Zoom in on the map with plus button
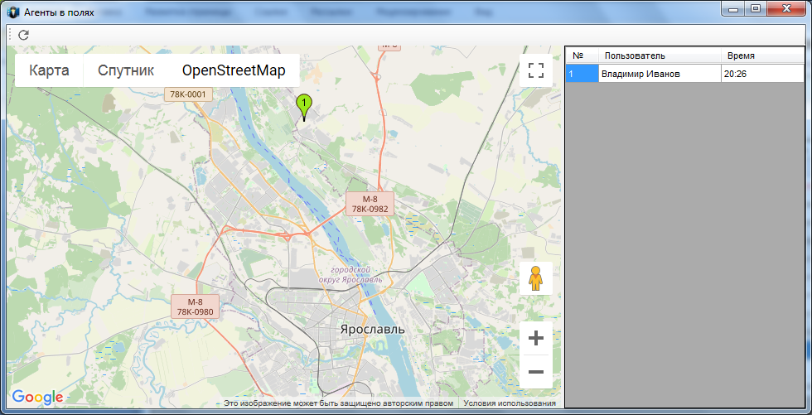The image size is (812, 415). [536, 339]
